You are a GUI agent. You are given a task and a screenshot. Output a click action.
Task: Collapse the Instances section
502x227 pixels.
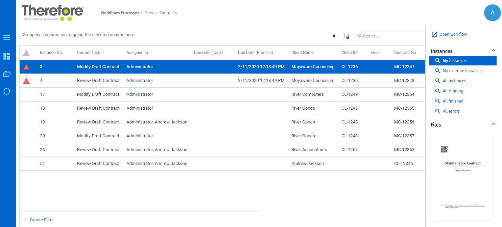click(x=493, y=51)
